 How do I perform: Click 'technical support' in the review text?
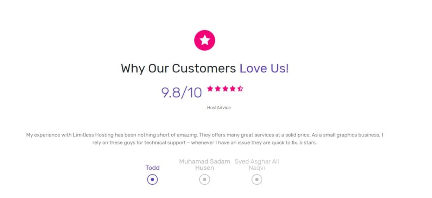tap(165, 143)
